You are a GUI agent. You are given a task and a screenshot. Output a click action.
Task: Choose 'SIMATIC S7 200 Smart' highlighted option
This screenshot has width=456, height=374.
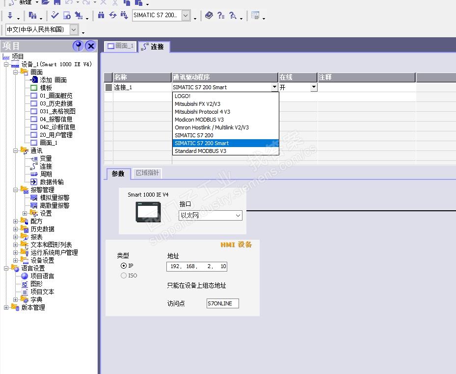225,143
